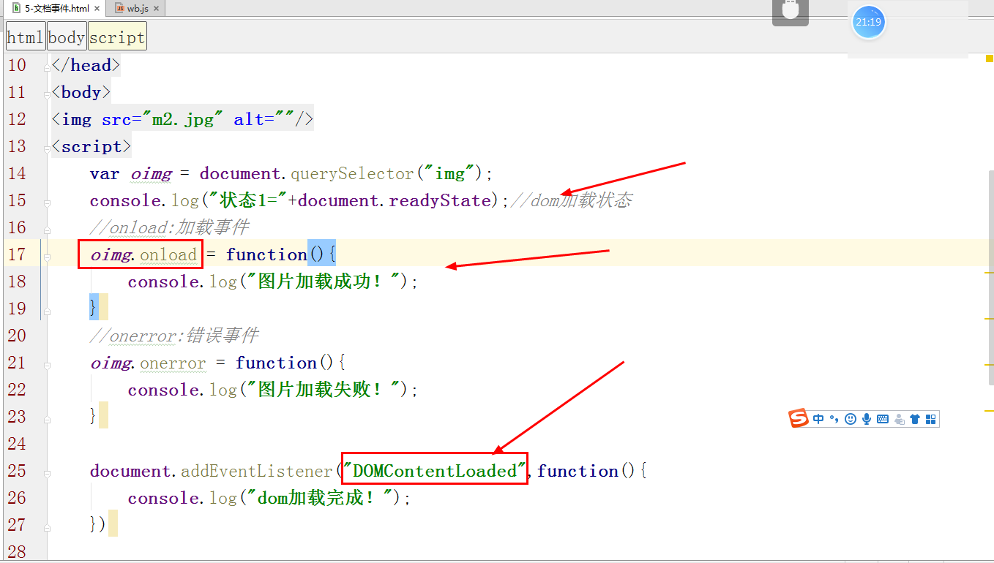Click the HTML file icon on 5-文档事件.html tab
Screen dimensions: 994x563
16,7
